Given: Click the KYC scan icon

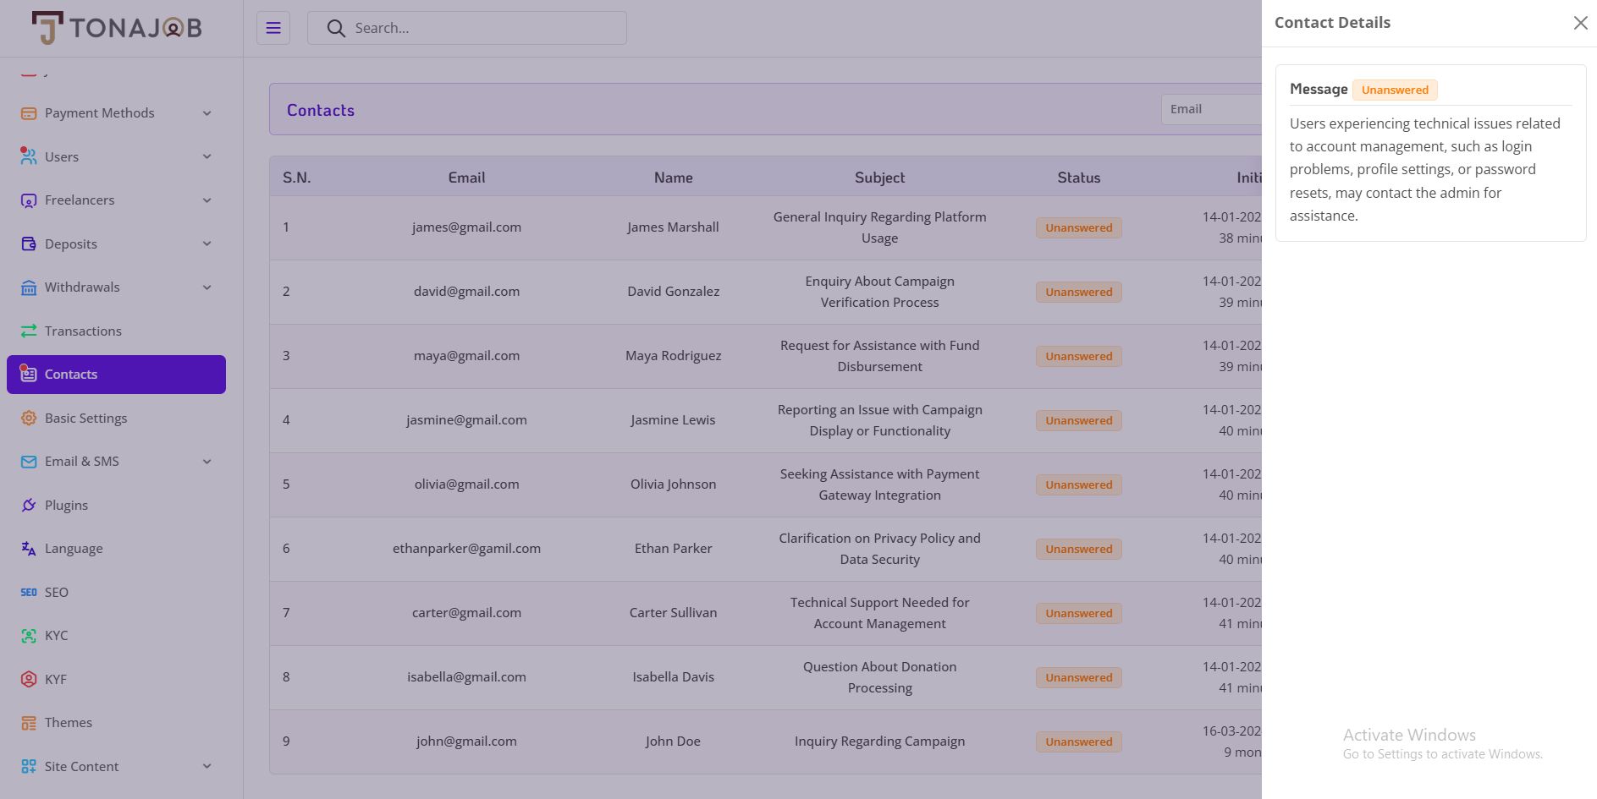Looking at the screenshot, I should click(29, 636).
